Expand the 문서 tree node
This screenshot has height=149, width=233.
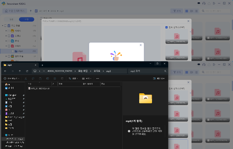(6, 41)
